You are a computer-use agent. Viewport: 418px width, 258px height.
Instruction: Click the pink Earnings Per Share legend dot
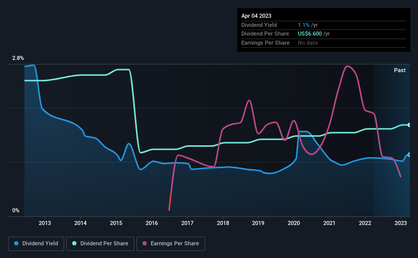(145, 243)
